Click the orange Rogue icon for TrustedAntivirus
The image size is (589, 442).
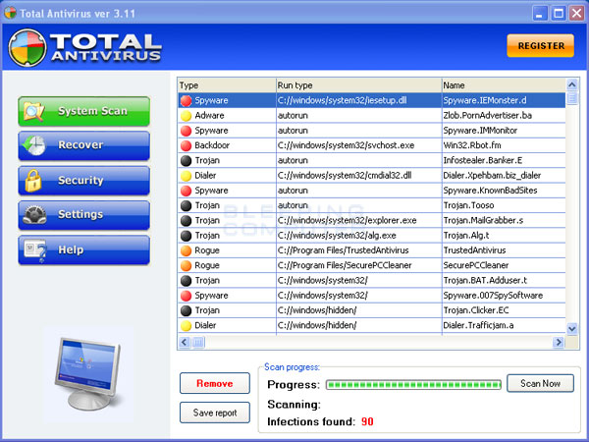point(186,249)
